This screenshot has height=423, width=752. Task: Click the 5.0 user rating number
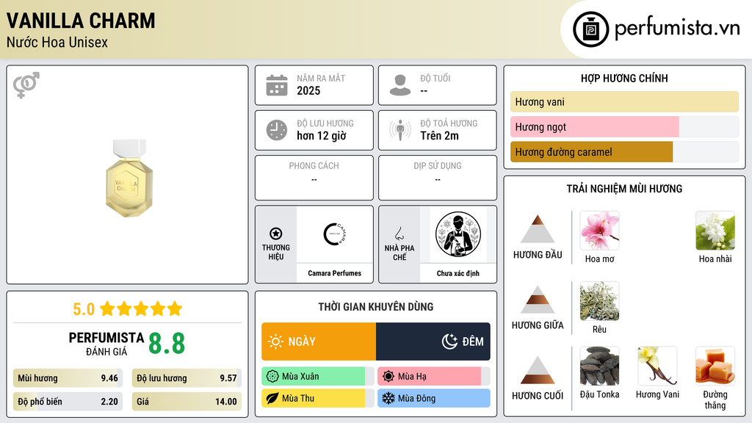84,309
